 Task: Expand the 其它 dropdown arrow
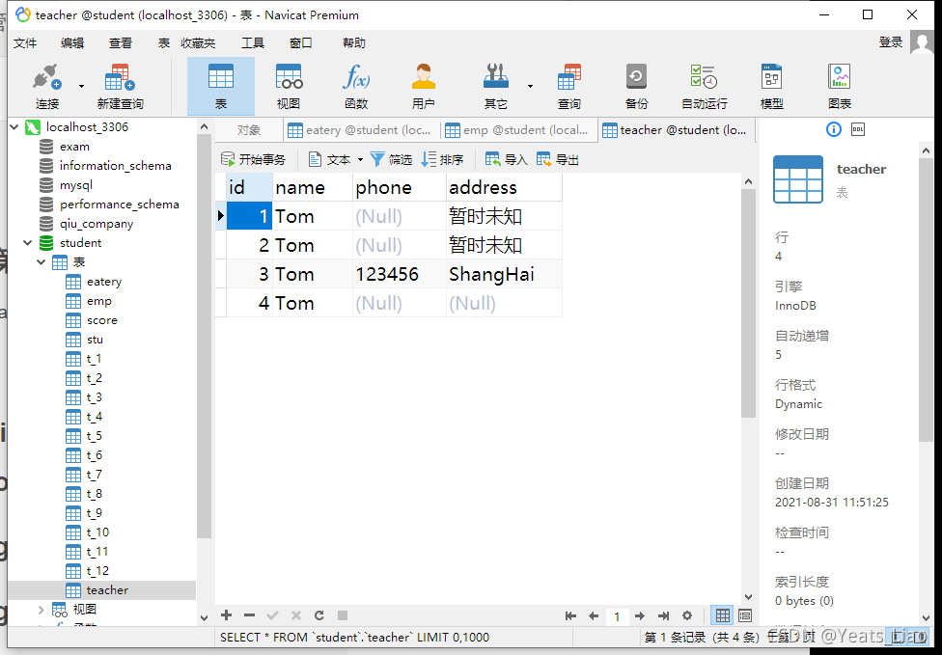point(530,87)
